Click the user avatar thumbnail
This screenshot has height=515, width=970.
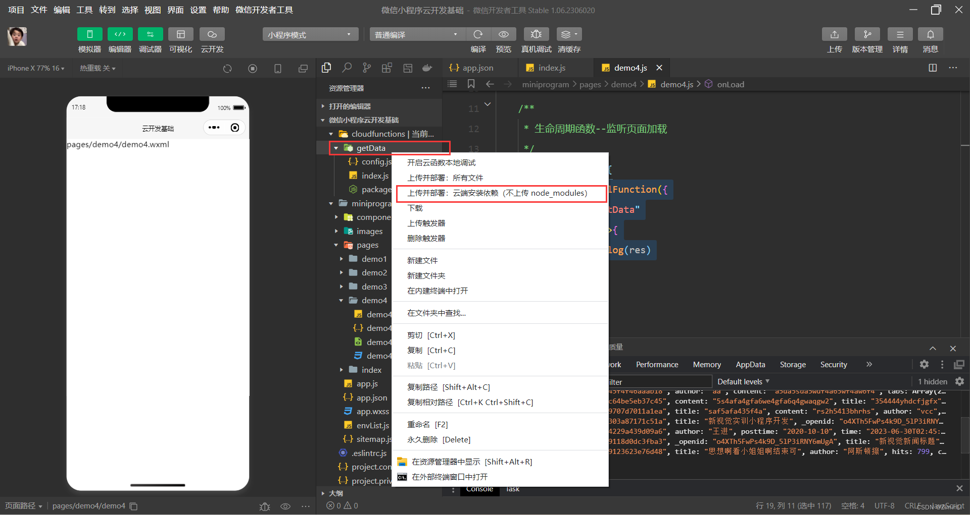tap(17, 36)
